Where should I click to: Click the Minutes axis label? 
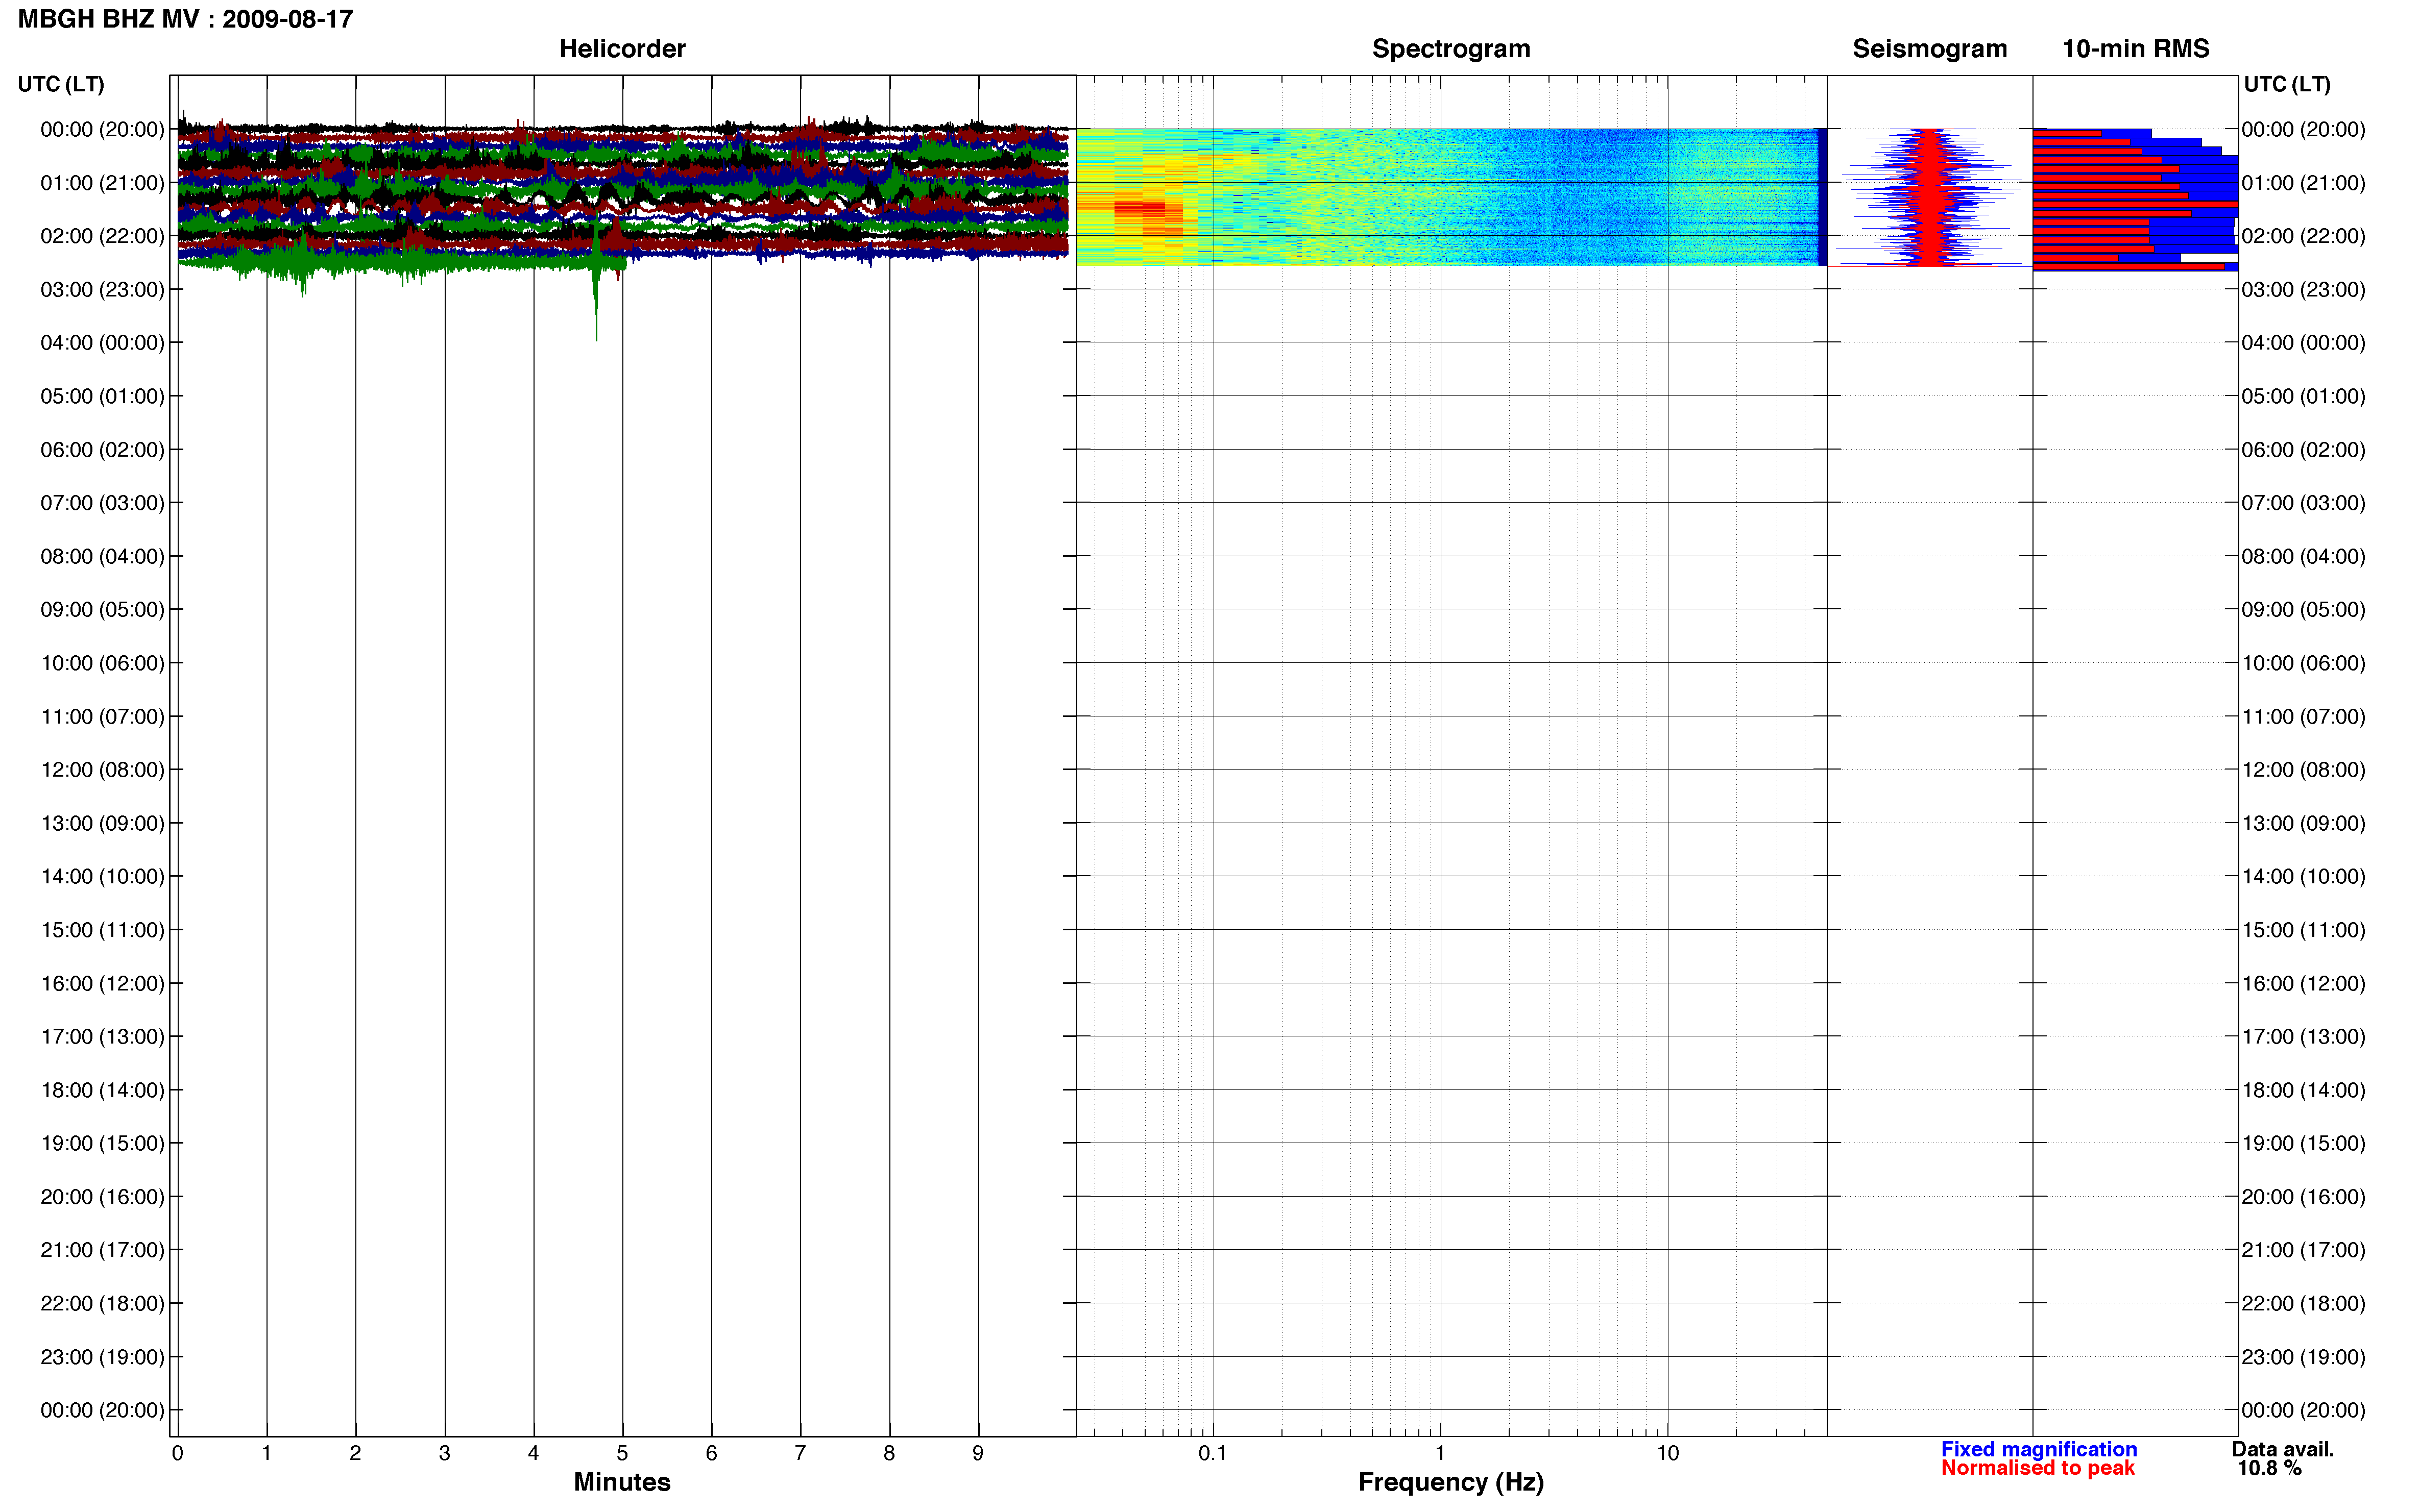pos(621,1482)
